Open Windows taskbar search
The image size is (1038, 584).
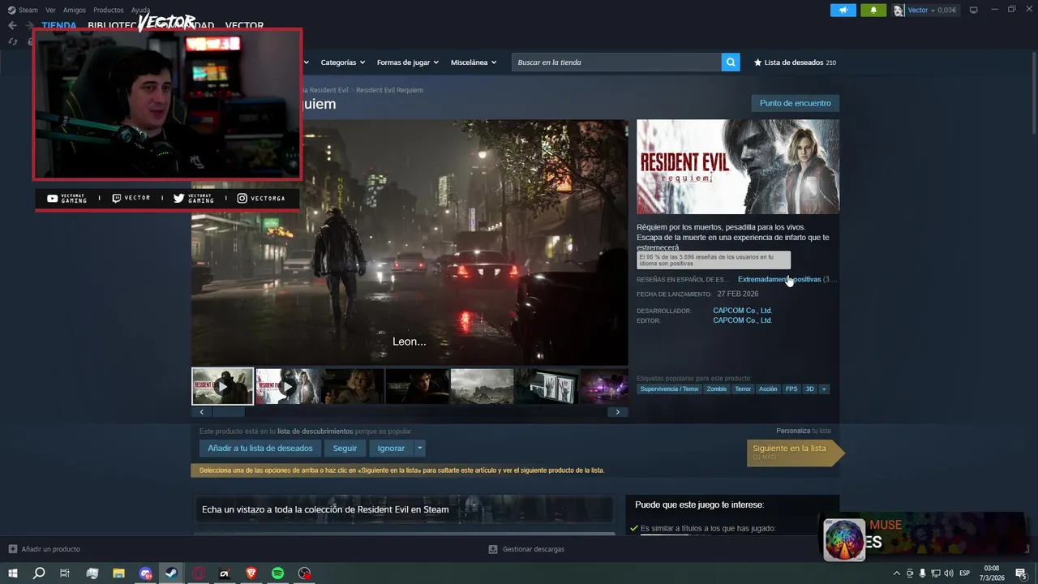[x=39, y=573]
